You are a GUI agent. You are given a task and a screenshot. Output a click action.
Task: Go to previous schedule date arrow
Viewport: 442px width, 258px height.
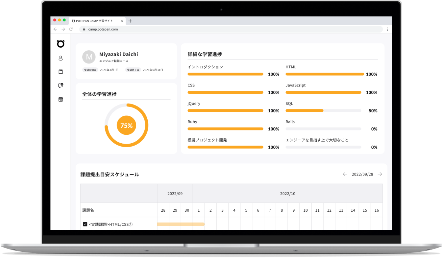[x=345, y=174]
